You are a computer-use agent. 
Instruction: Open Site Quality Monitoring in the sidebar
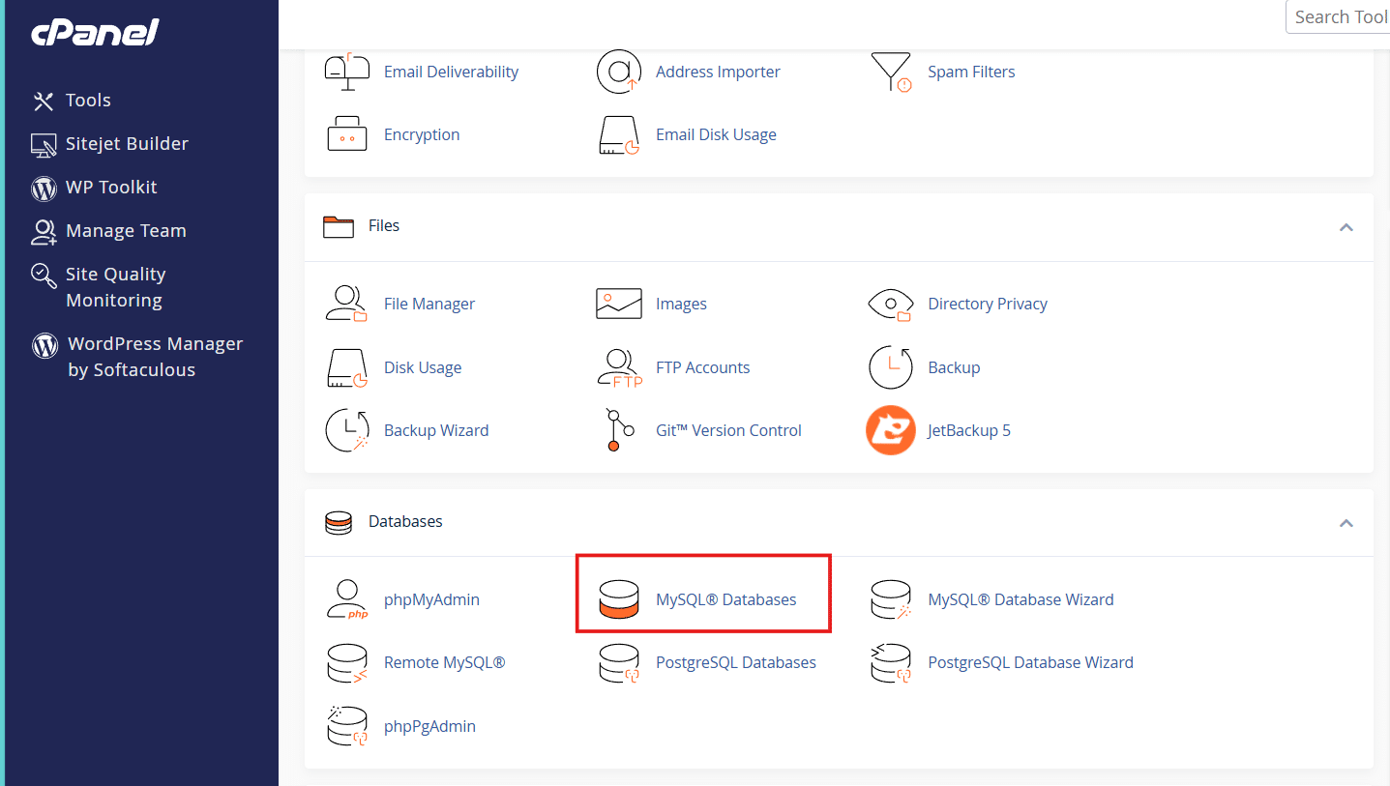[99, 287]
